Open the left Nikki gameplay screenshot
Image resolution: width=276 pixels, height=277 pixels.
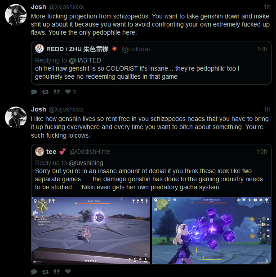[91, 231]
